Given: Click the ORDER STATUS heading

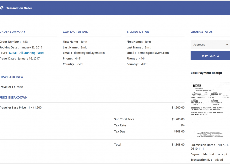Looking at the screenshot, I should (x=201, y=32).
